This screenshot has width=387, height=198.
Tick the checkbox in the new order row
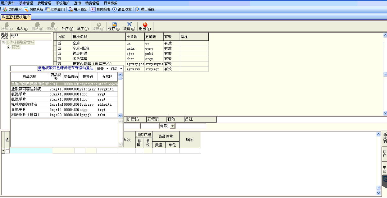7,151
